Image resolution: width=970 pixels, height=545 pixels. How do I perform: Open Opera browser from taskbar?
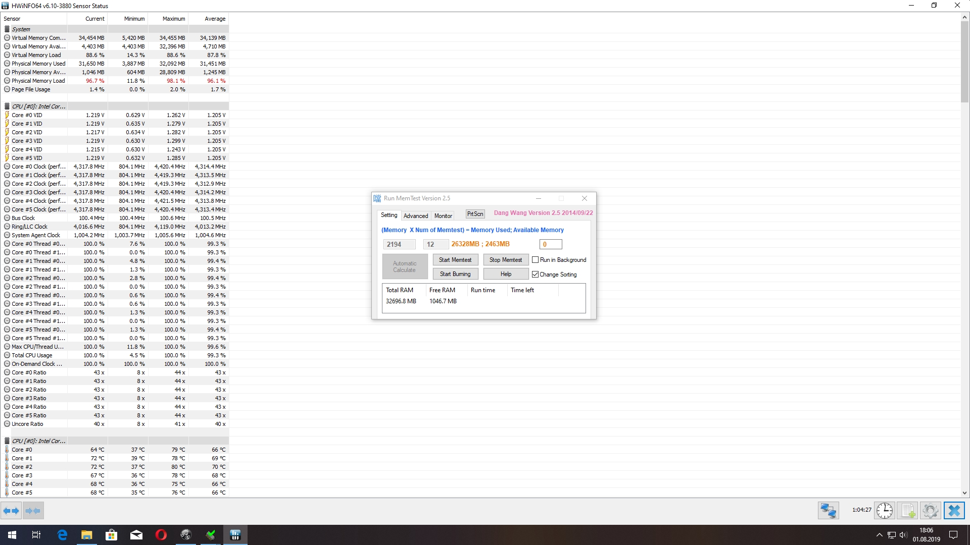[x=161, y=535]
